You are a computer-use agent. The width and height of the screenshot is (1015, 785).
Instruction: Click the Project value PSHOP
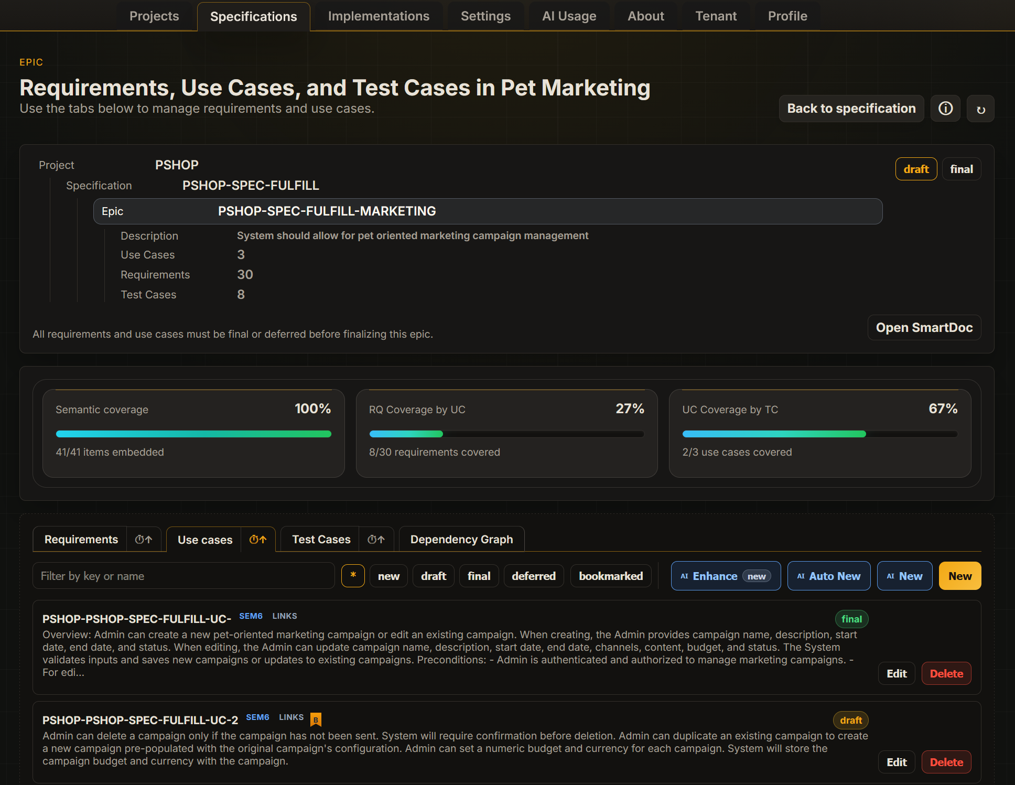pyautogui.click(x=177, y=165)
